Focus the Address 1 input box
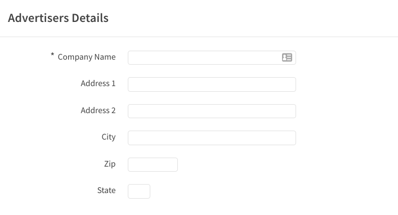This screenshot has width=398, height=215. [x=212, y=84]
